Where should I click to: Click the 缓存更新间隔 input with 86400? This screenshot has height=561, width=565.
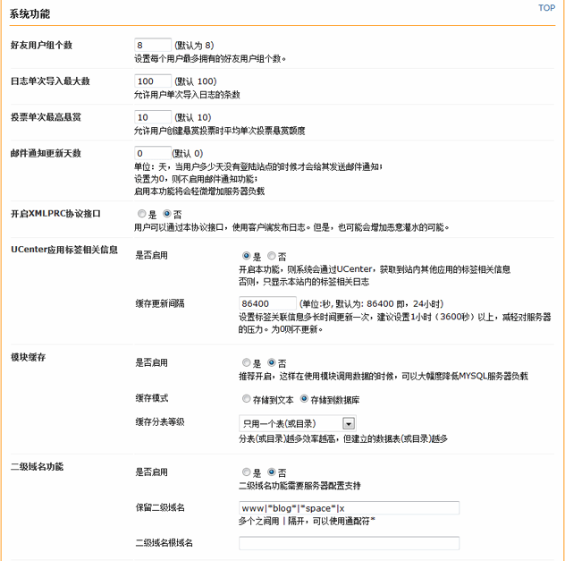[267, 303]
